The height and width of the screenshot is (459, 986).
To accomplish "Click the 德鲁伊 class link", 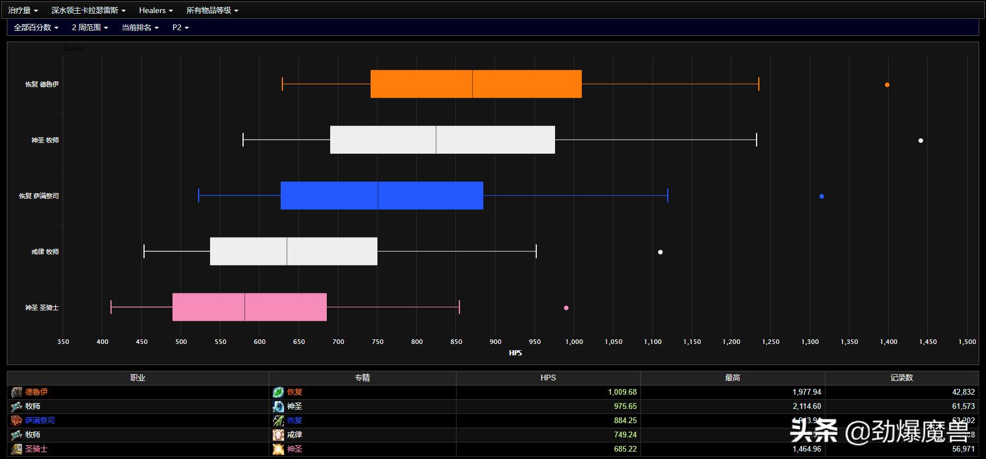I will pos(36,392).
